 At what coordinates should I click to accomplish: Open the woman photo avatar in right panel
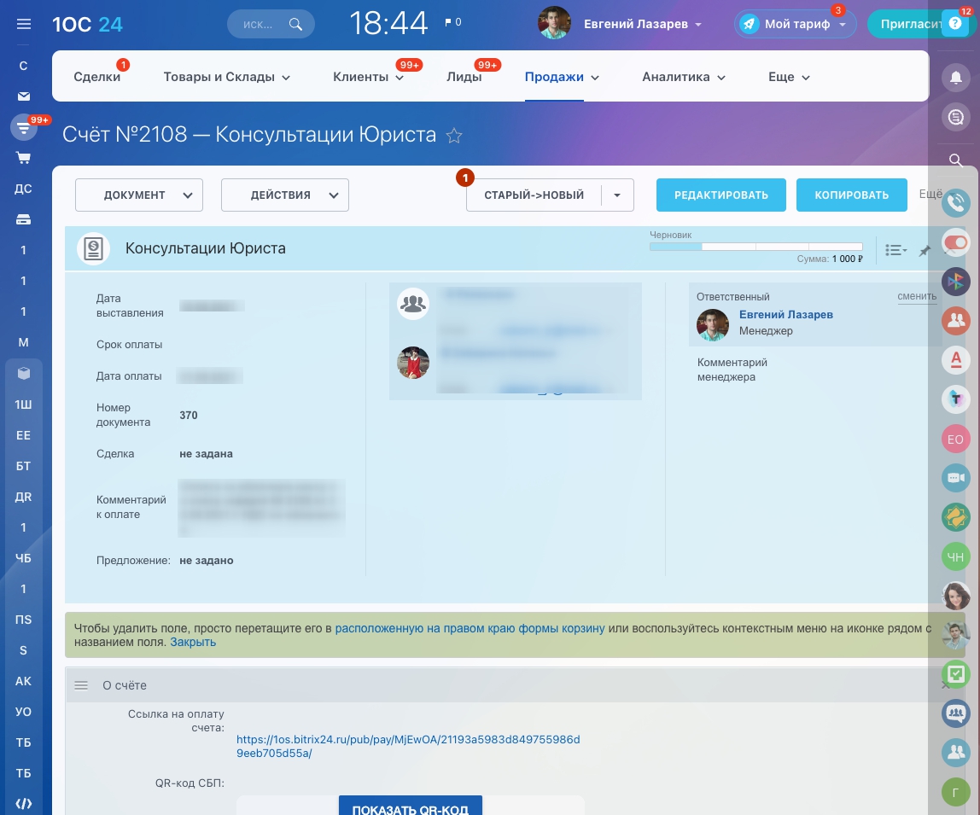[955, 596]
